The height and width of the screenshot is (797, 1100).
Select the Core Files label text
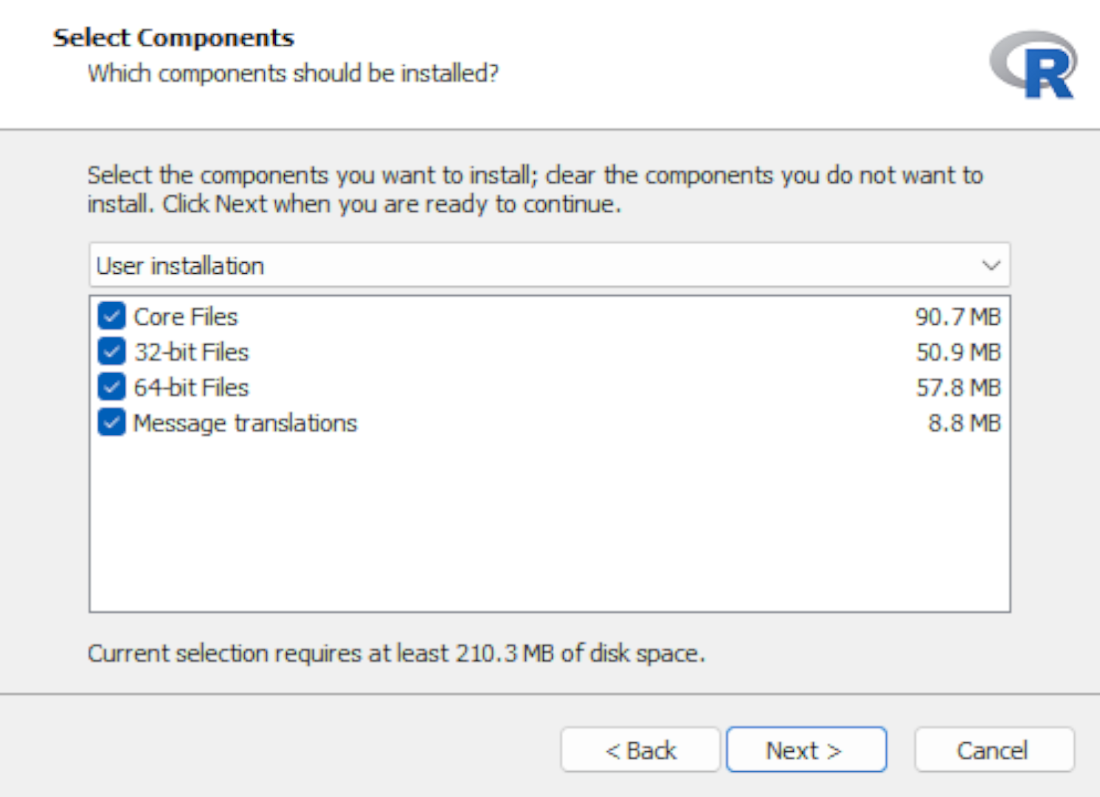tap(186, 317)
